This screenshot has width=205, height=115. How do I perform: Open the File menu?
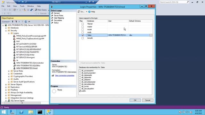3,6
